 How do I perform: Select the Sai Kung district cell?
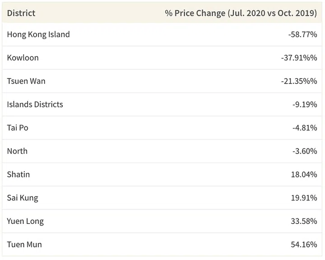(x=23, y=198)
